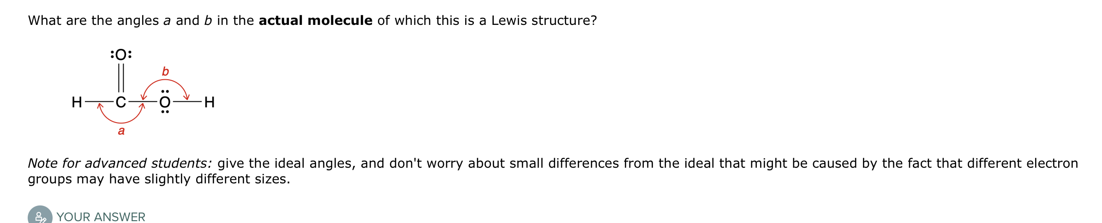1102x223 pixels.
Task: Click the italic b in the question sentence
Action: pos(208,21)
